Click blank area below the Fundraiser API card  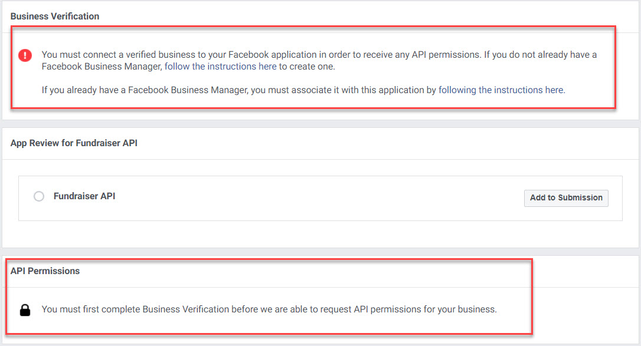319,234
